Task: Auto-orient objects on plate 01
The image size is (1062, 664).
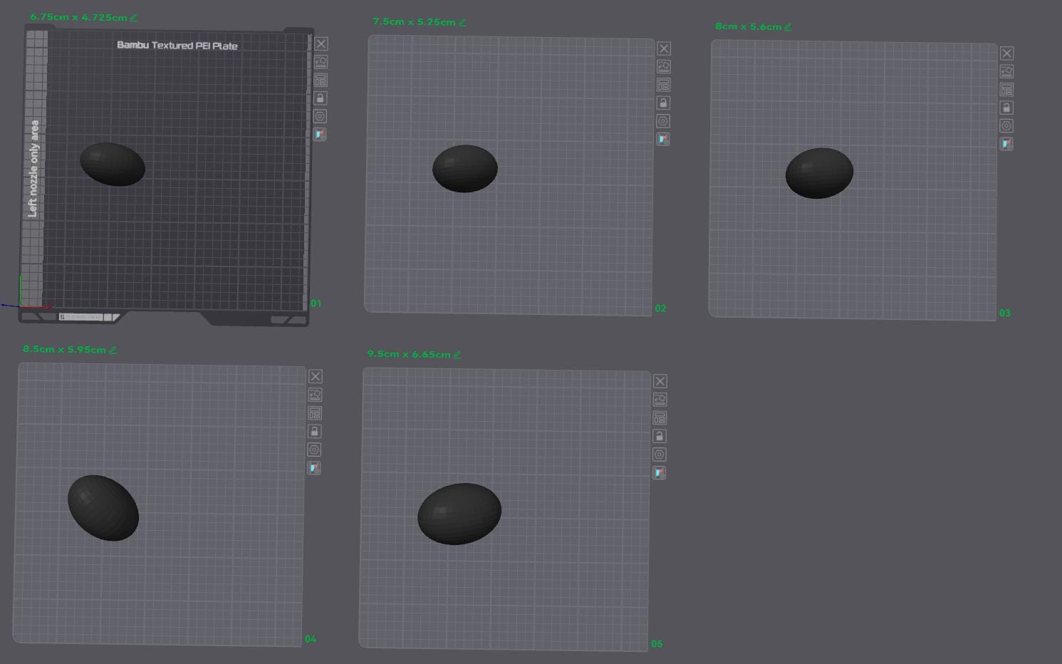Action: click(x=321, y=62)
